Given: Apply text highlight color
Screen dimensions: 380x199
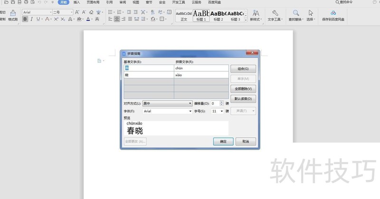Looking at the screenshot, I should pos(79,19).
